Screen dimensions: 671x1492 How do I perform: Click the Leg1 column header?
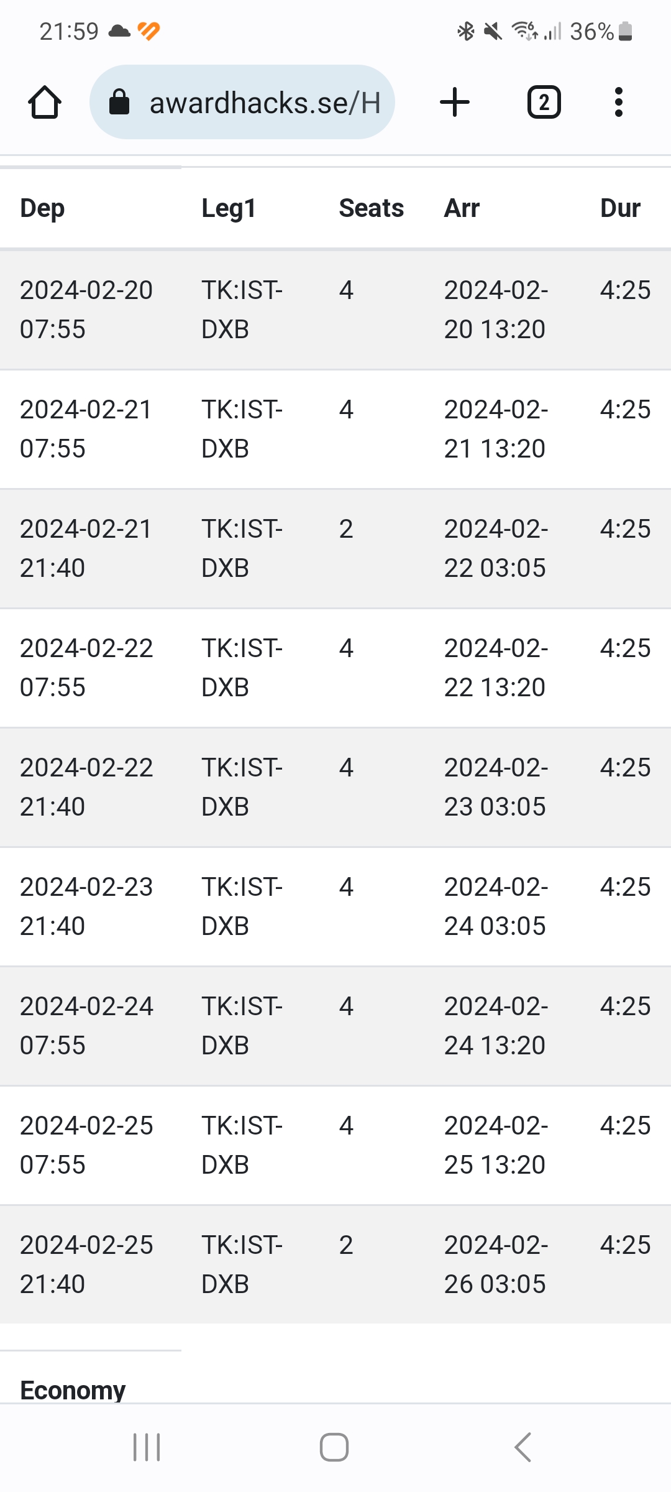click(229, 208)
